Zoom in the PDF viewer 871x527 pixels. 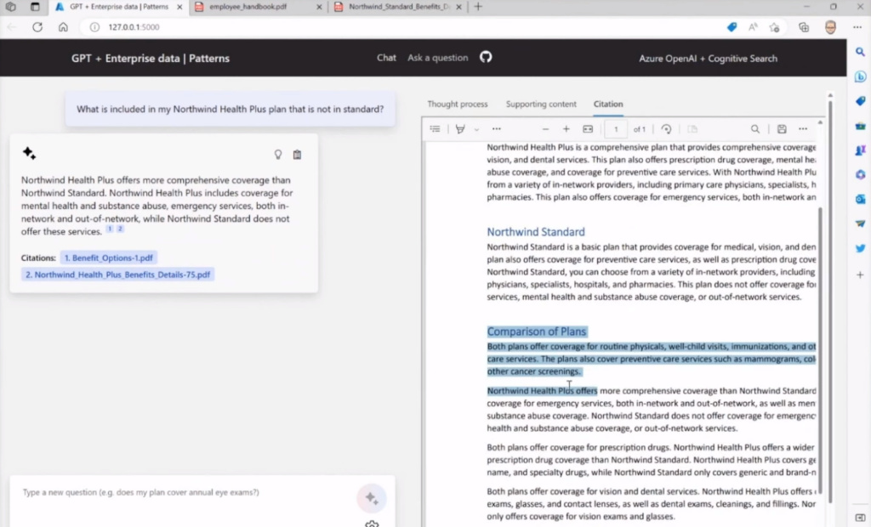point(566,129)
